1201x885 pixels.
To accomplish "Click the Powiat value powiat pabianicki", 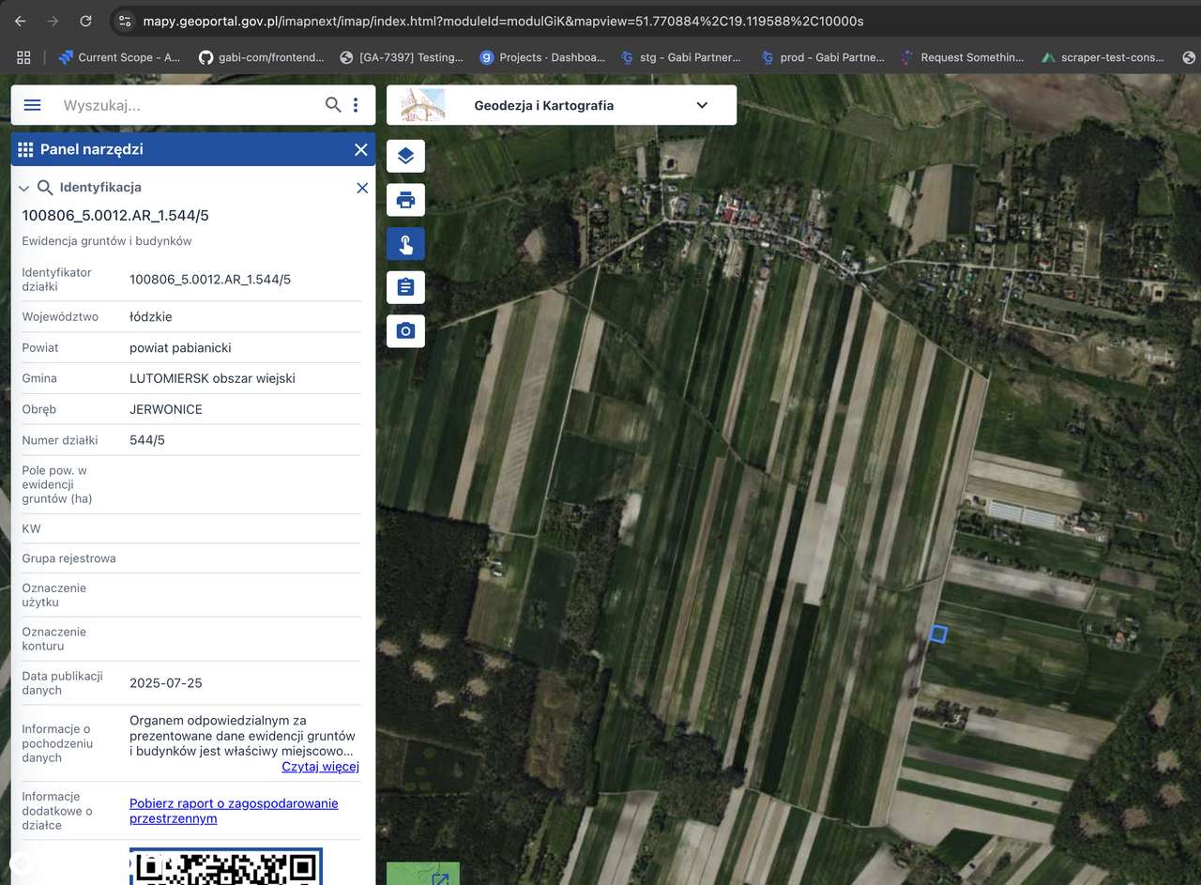I will pyautogui.click(x=180, y=348).
